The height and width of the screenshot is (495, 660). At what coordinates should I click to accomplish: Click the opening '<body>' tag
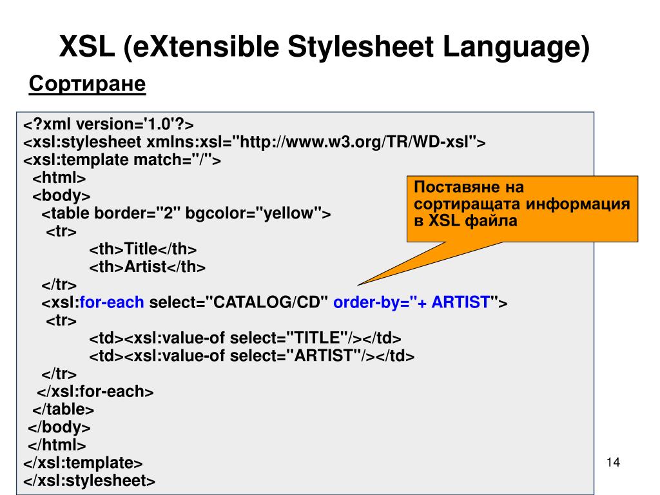pos(61,196)
